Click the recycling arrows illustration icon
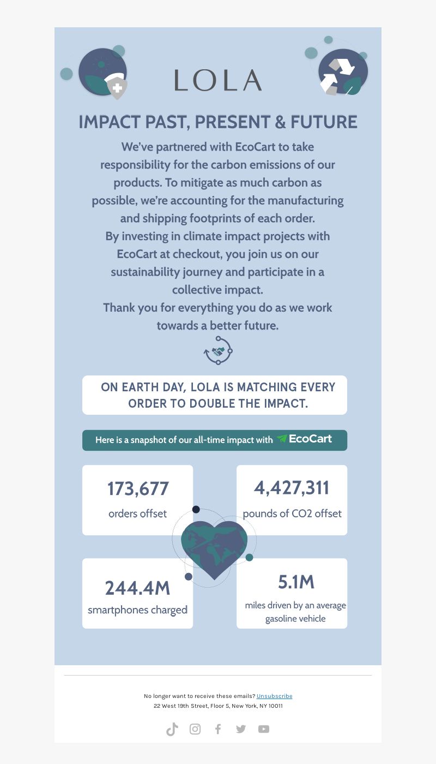 [x=338, y=68]
